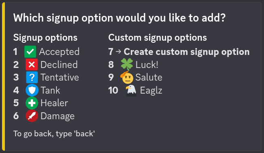Click the blue Tentative question mark icon
The width and height of the screenshot is (264, 153).
(32, 77)
